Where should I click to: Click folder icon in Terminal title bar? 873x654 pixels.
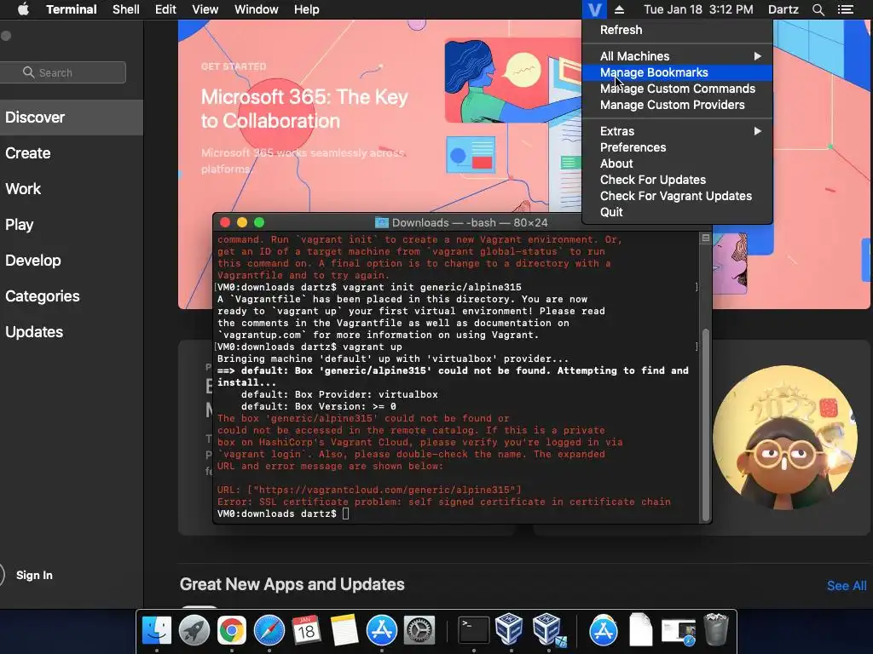coord(381,222)
